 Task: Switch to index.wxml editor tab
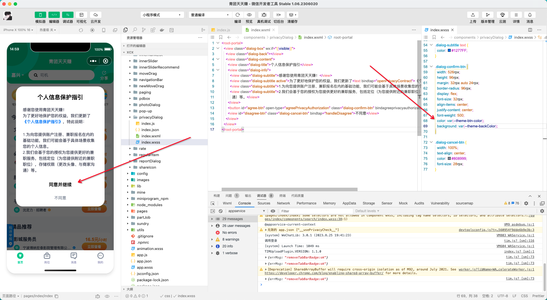(260, 30)
